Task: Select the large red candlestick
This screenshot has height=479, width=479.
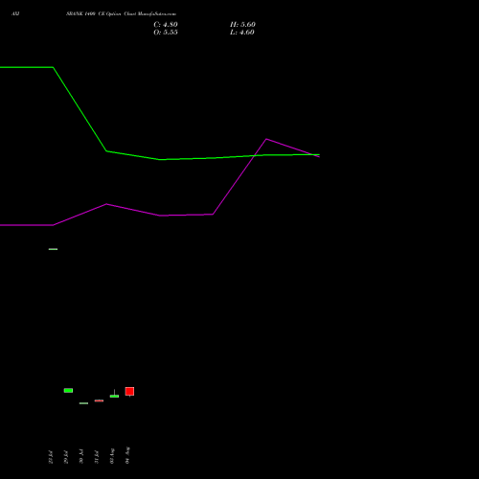Action: [x=129, y=392]
